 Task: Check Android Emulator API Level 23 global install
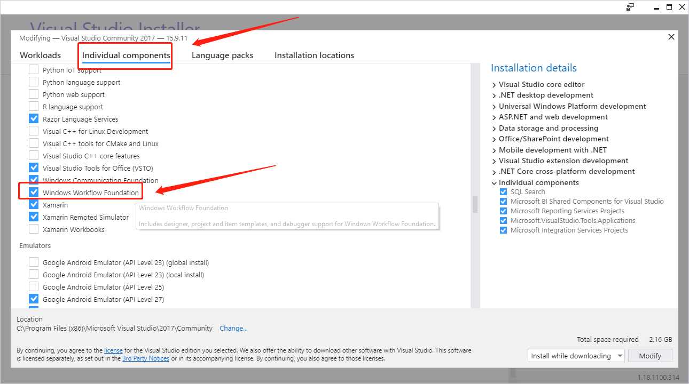click(x=34, y=262)
